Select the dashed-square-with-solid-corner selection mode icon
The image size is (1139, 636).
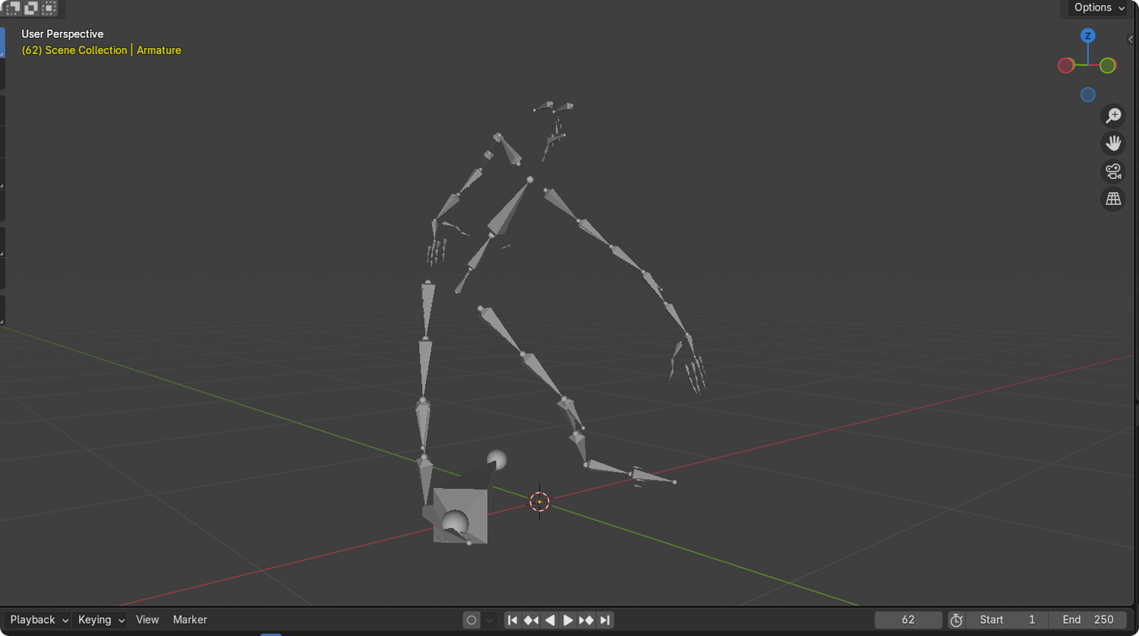coord(13,8)
